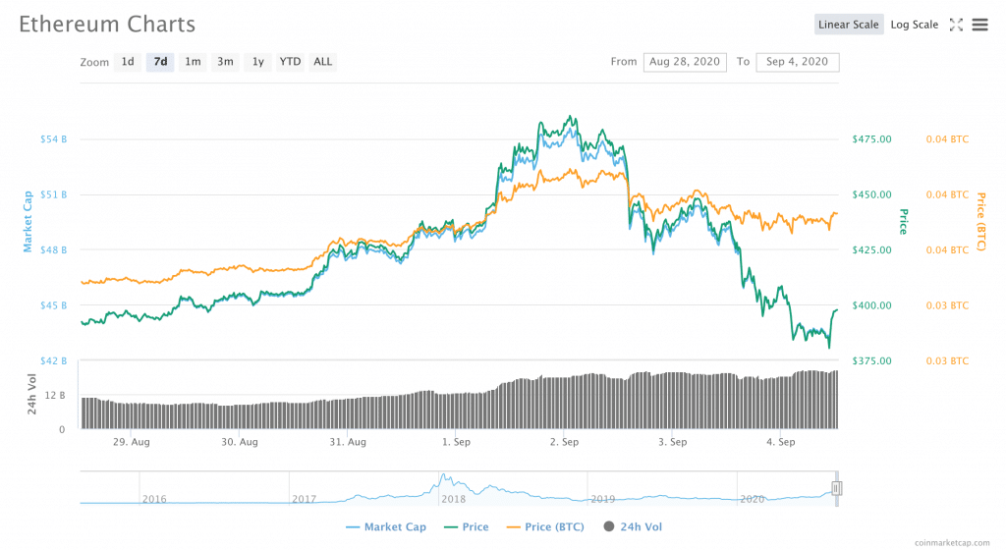
Task: Set zoom to 1d
Action: (x=128, y=62)
